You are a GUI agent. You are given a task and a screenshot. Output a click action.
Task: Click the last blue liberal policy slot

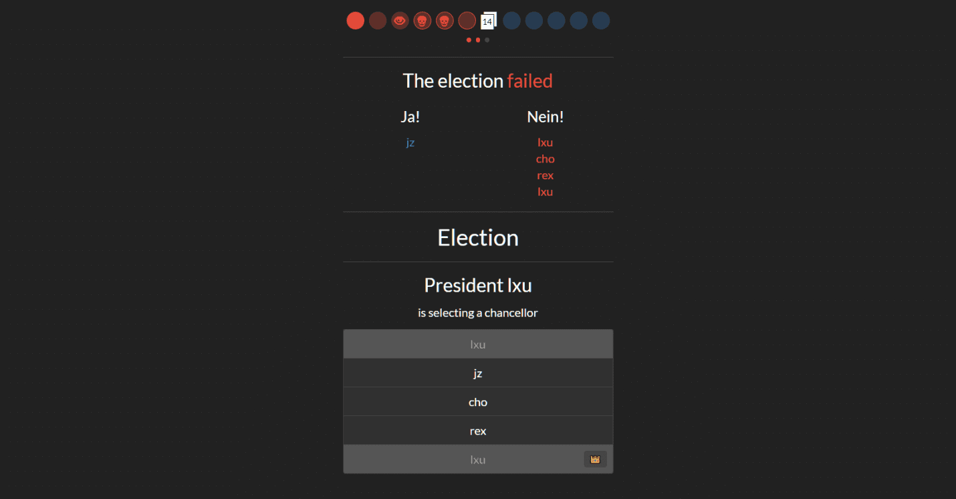point(601,21)
